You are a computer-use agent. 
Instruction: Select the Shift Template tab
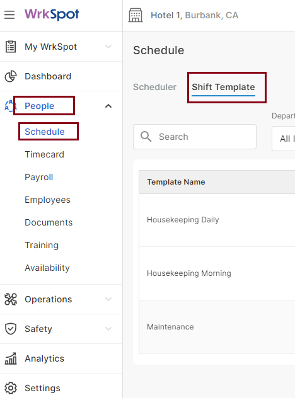(223, 88)
